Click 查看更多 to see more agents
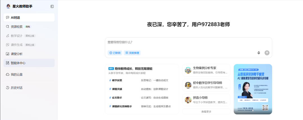Viewport: 303px width, 120px height. click(206, 112)
